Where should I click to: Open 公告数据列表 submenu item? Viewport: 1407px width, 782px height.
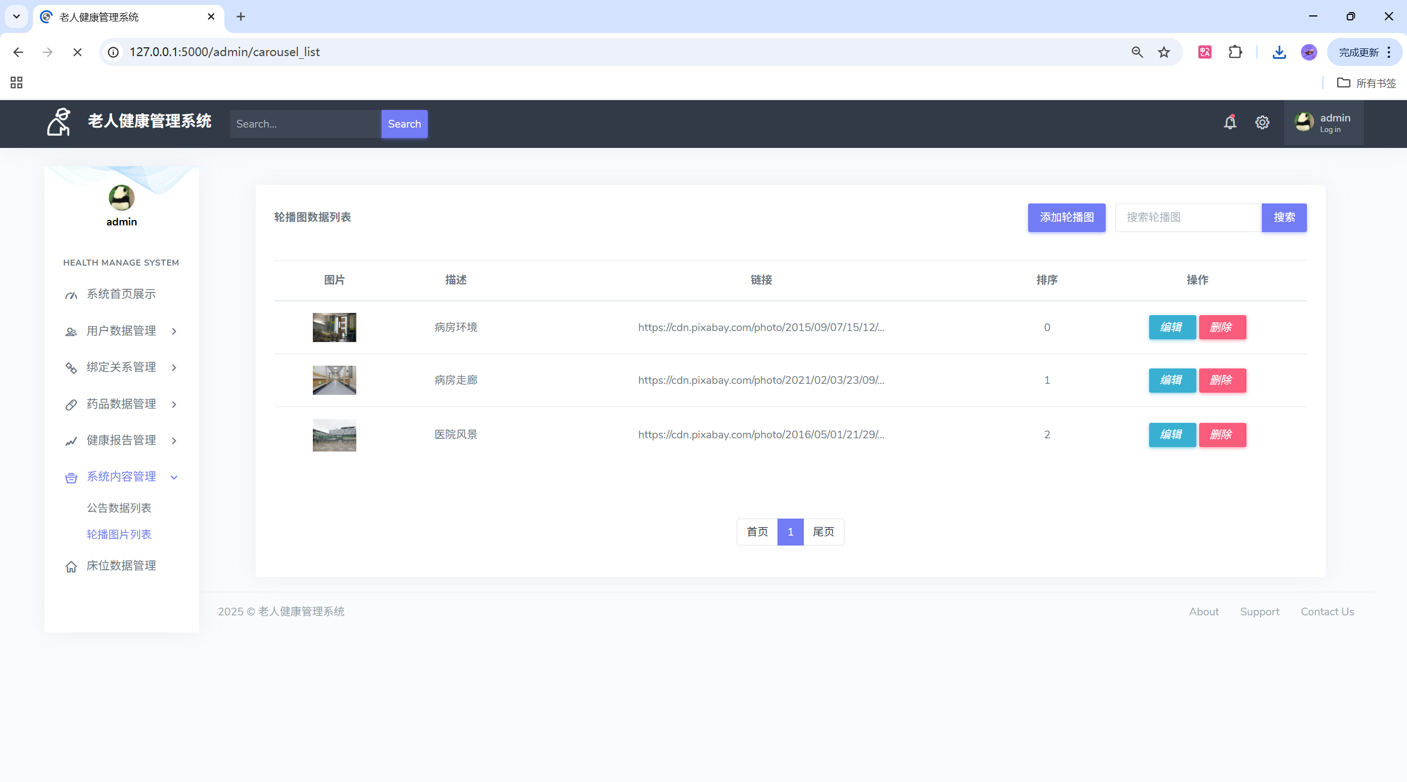click(119, 508)
